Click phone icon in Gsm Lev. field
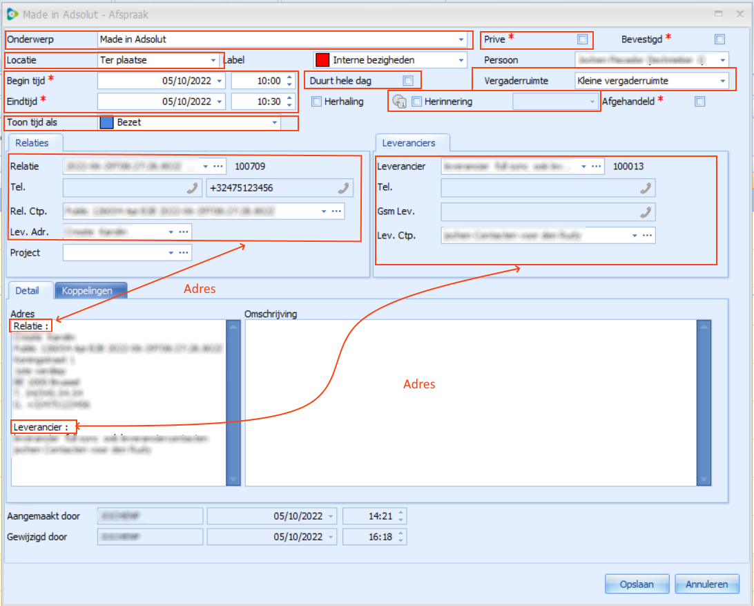This screenshot has width=754, height=606. coord(646,211)
